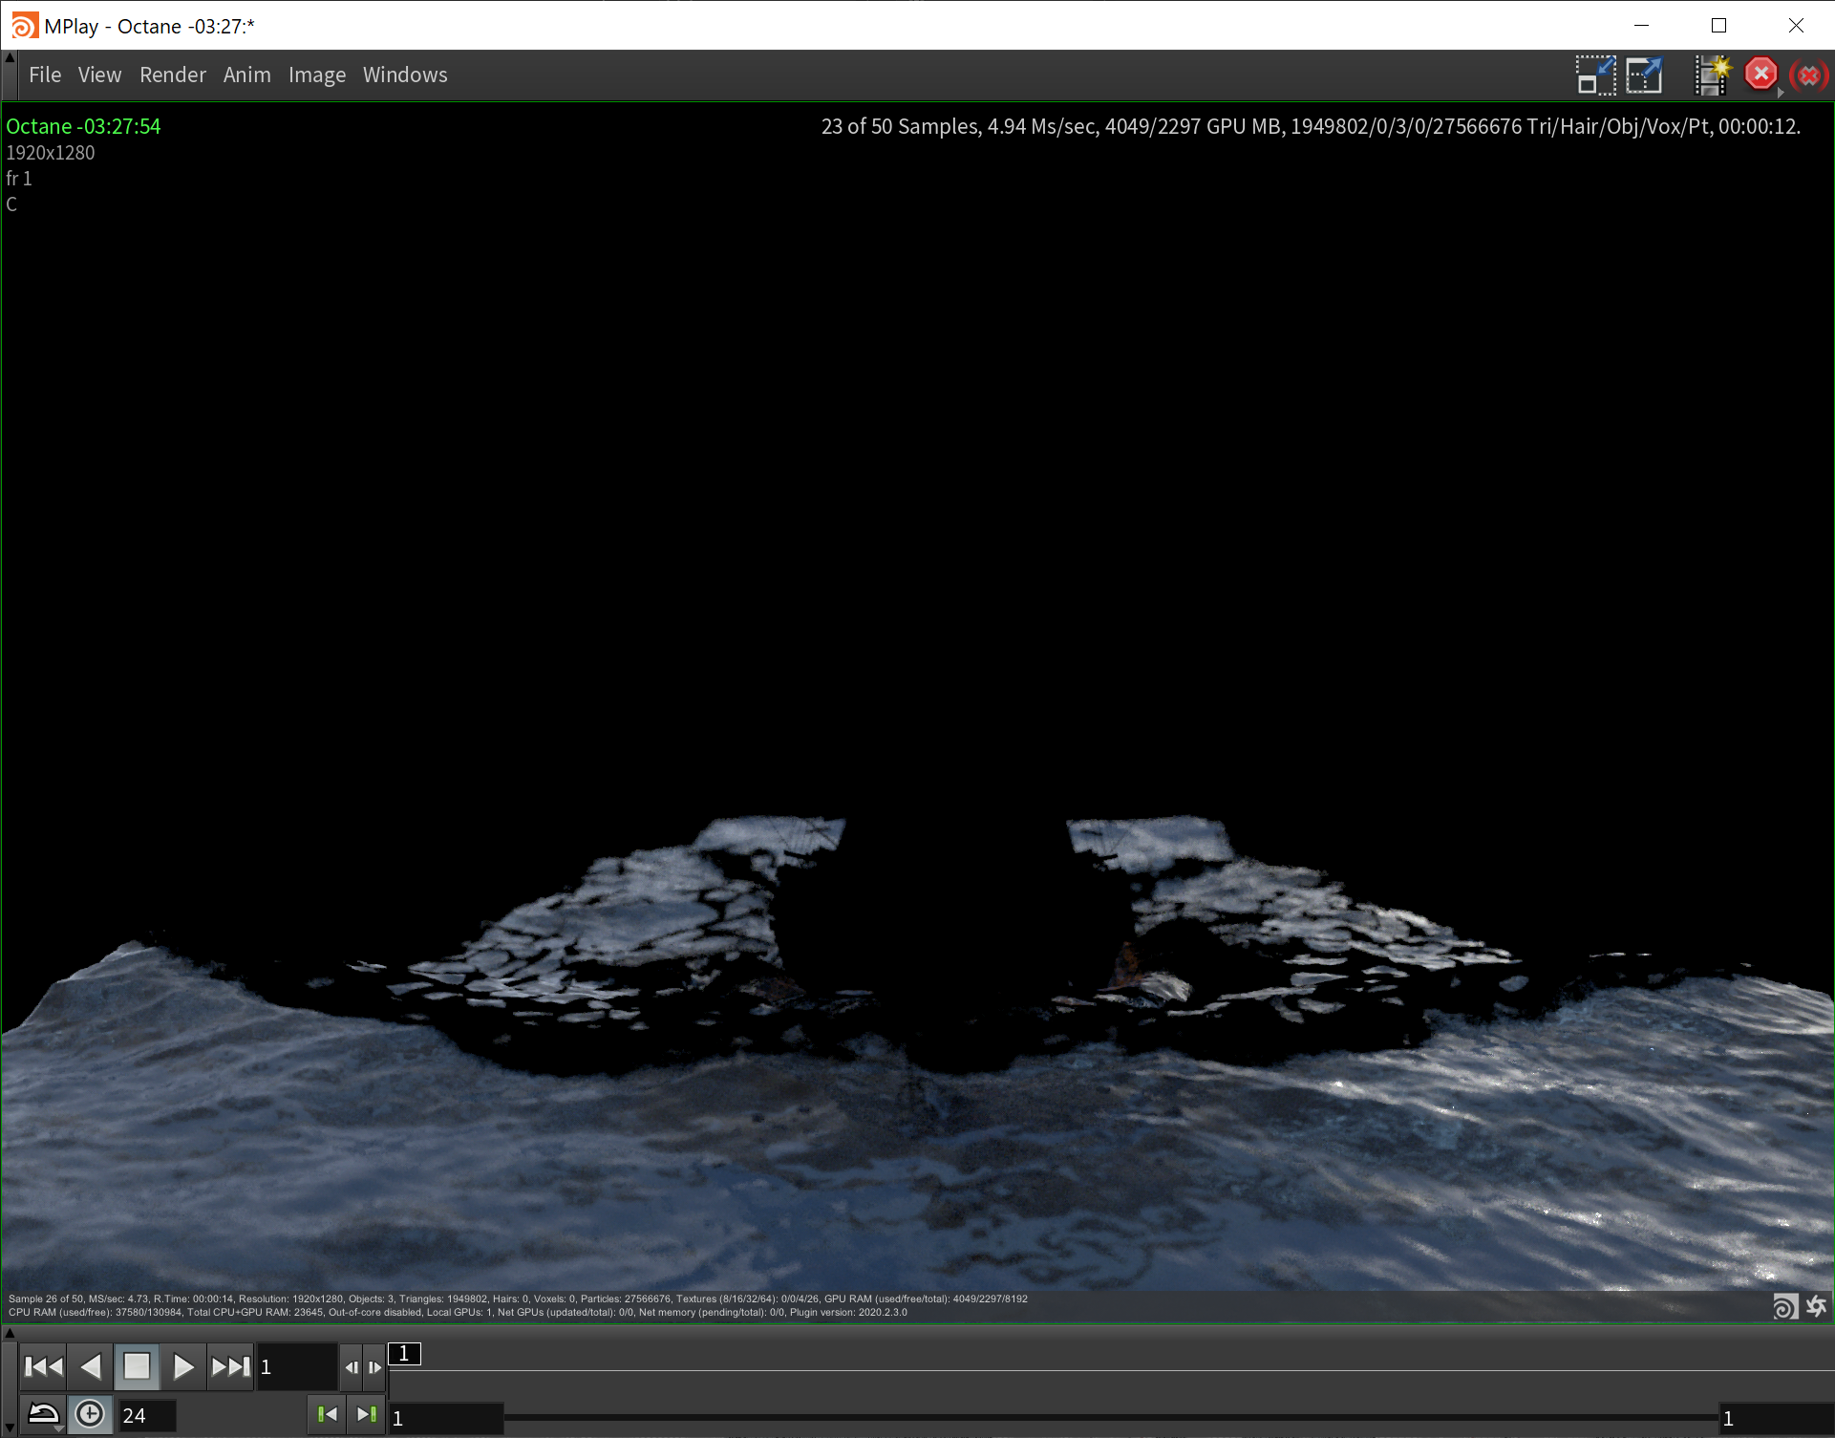The image size is (1835, 1438).
Task: Click the enlarge window to image icon
Action: pyautogui.click(x=1644, y=75)
